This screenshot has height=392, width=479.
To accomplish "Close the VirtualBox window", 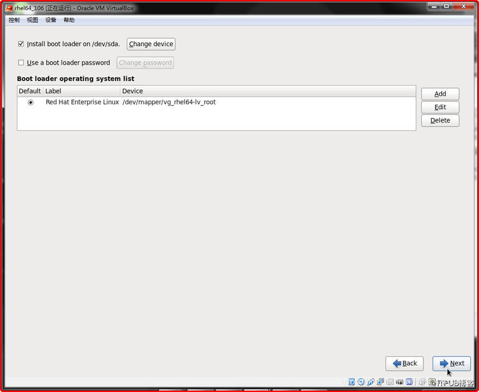I will [463, 6].
